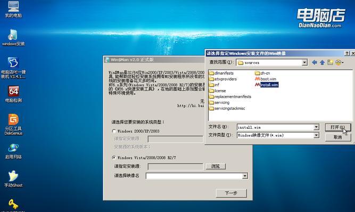355x212 pixels.
Task: Select the replacementmanifests folder
Action: point(230,96)
